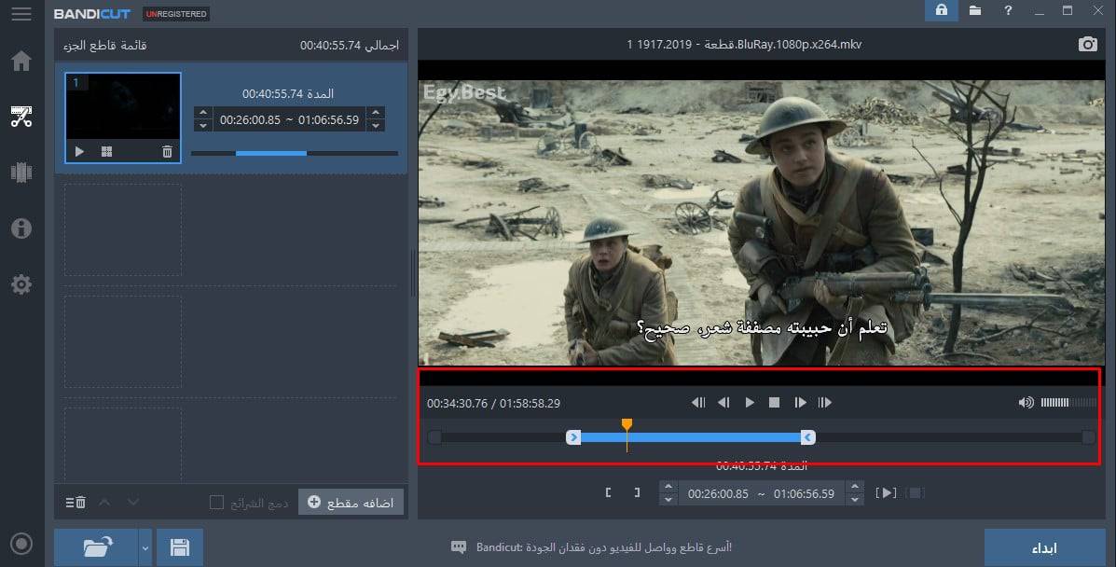The height and width of the screenshot is (567, 1116).
Task: Click the Bandicut tip message link
Action: point(604,547)
